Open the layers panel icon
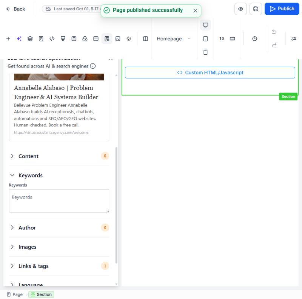The image size is (302, 299). [30, 39]
